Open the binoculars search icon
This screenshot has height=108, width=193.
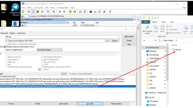click(91, 12)
